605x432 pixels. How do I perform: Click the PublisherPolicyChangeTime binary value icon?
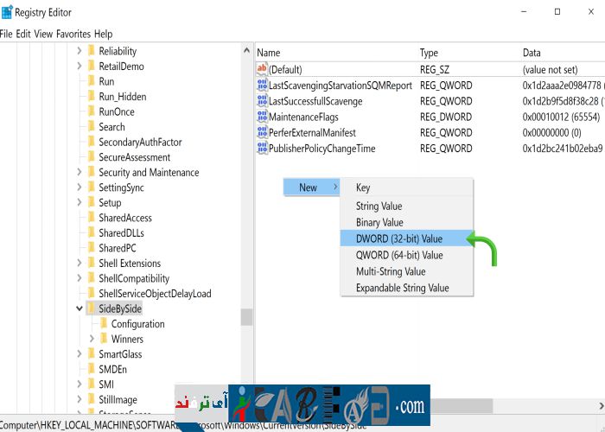[263, 149]
